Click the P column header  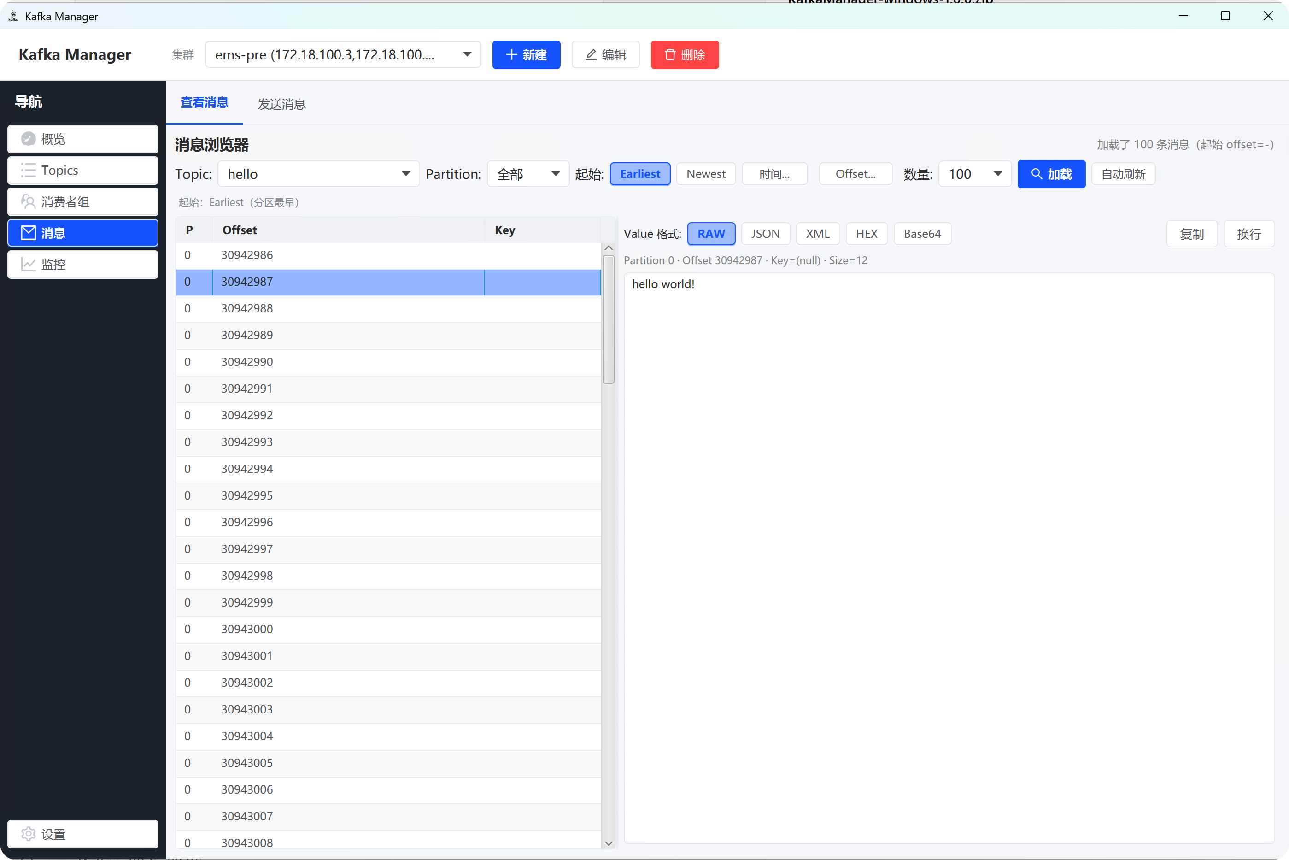[194, 230]
